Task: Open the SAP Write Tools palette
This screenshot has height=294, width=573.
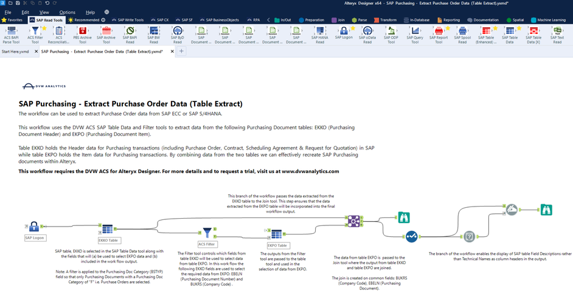Action: pyautogui.click(x=128, y=20)
